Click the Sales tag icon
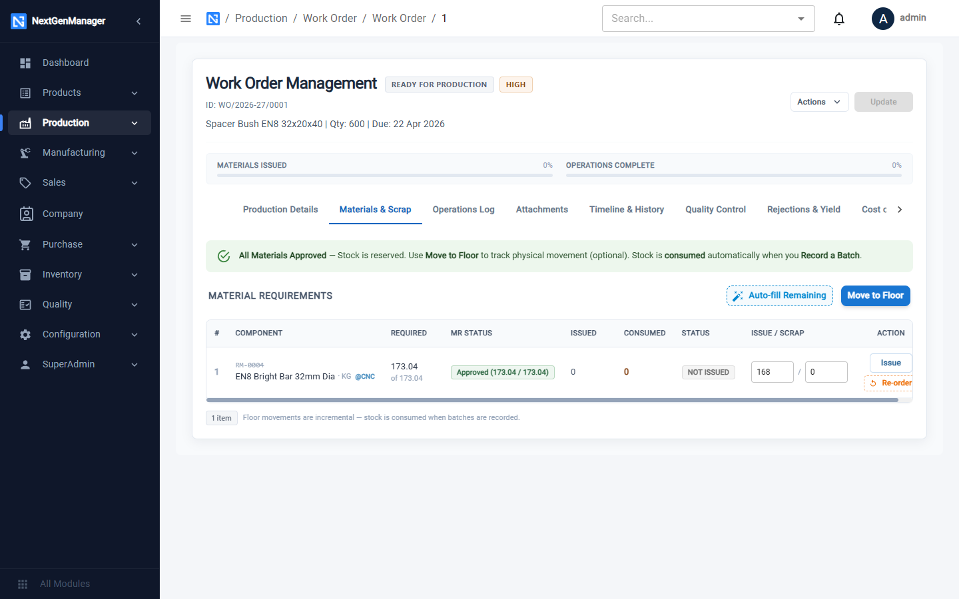This screenshot has height=599, width=959. (25, 182)
